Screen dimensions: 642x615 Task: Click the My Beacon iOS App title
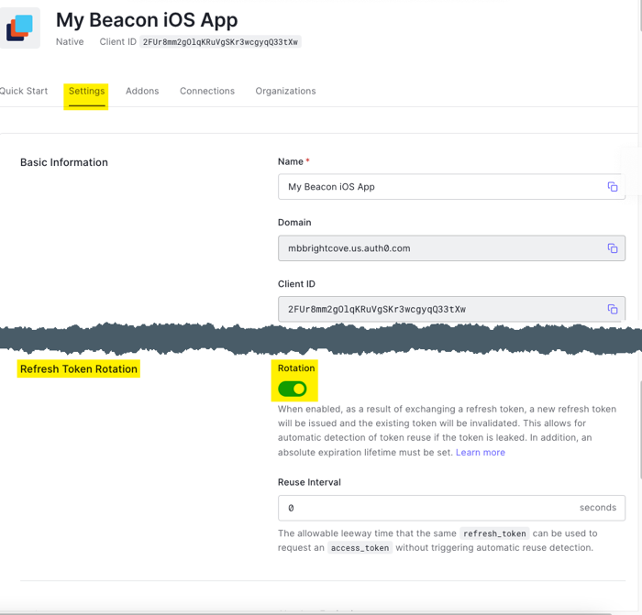147,19
